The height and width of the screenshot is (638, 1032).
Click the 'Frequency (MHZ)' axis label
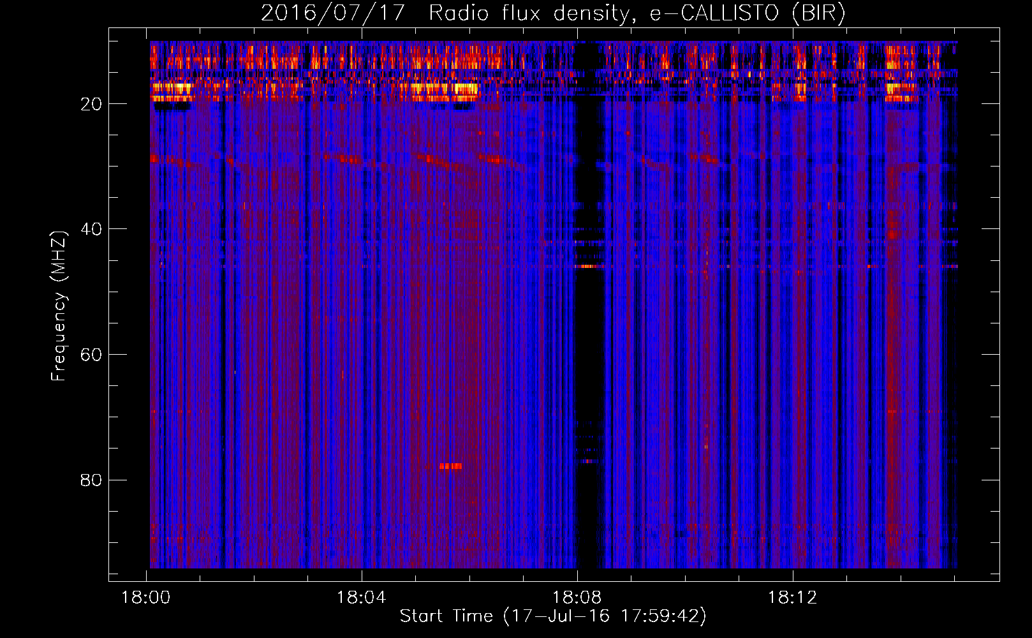tap(58, 306)
